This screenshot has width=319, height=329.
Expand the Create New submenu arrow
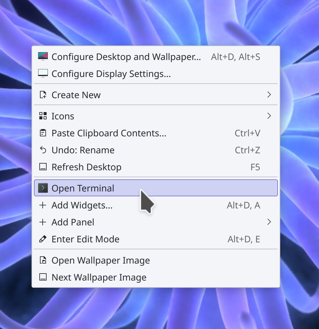click(x=269, y=95)
